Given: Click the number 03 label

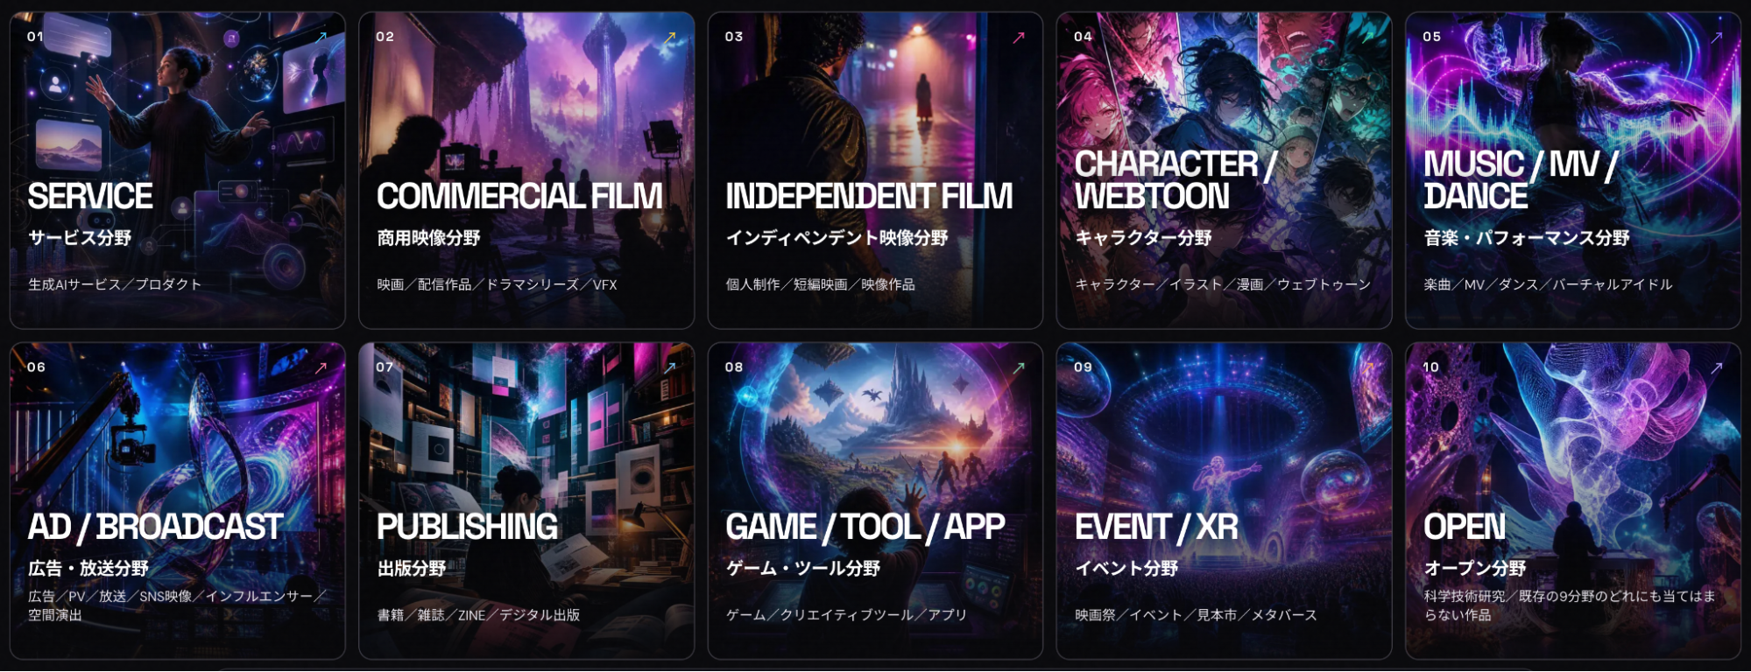Looking at the screenshot, I should click(x=734, y=37).
